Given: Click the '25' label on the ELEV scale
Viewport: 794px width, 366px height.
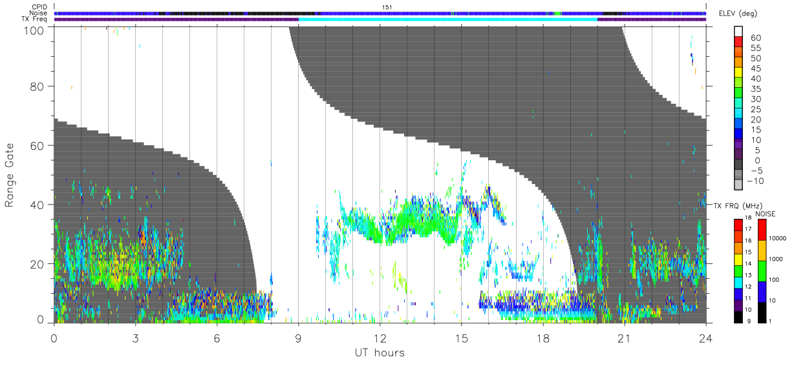Looking at the screenshot, I should 755,110.
